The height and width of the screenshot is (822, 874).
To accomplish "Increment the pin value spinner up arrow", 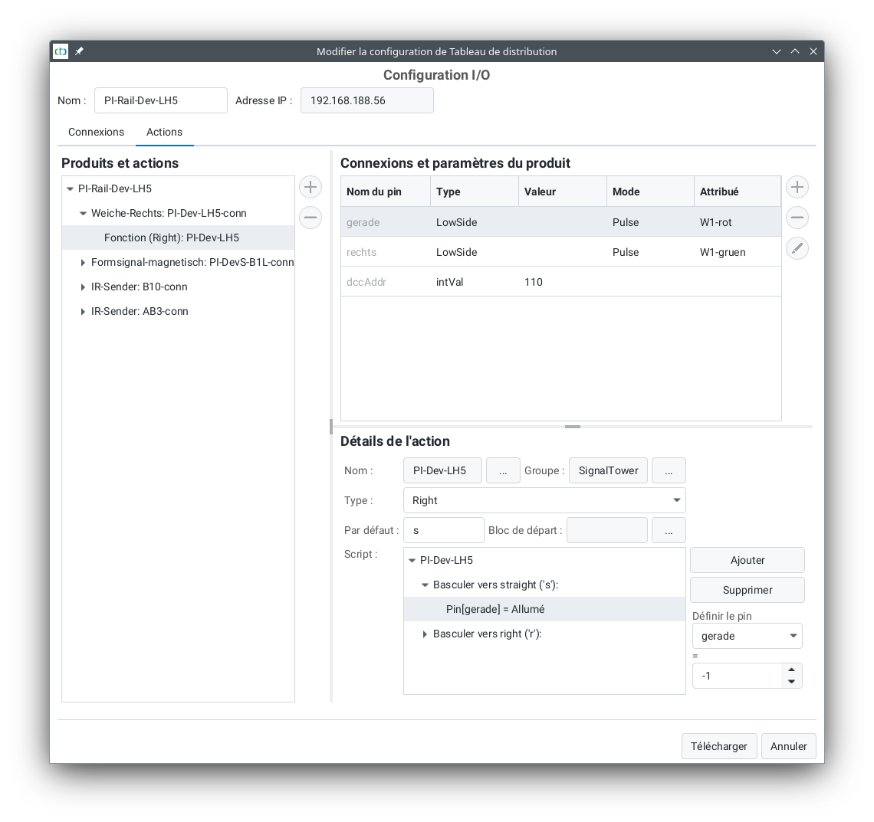I will [792, 670].
